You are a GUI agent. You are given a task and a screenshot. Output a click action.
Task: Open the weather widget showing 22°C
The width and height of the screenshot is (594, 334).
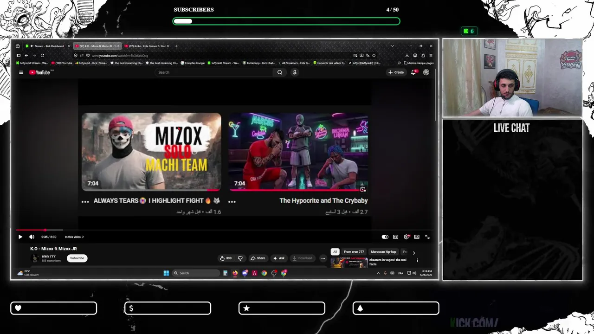pos(28,273)
